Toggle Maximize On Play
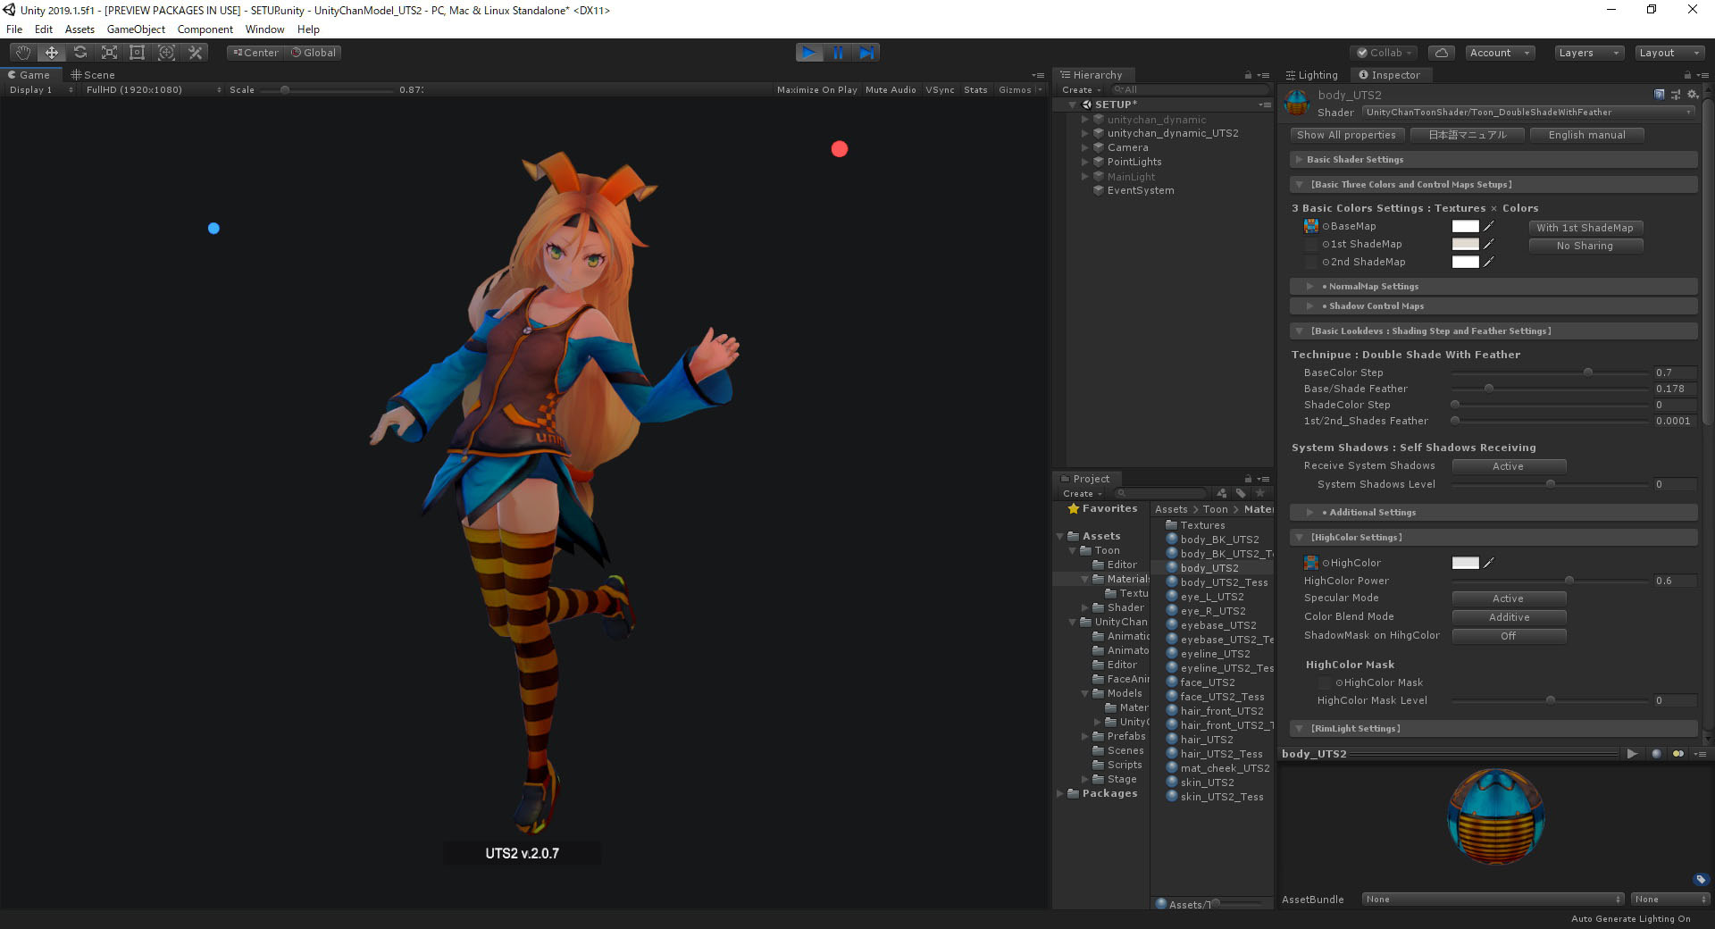 click(817, 90)
